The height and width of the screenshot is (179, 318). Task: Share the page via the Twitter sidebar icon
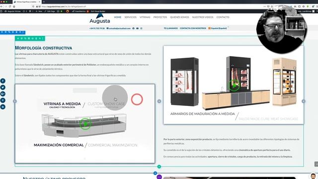point(2,88)
